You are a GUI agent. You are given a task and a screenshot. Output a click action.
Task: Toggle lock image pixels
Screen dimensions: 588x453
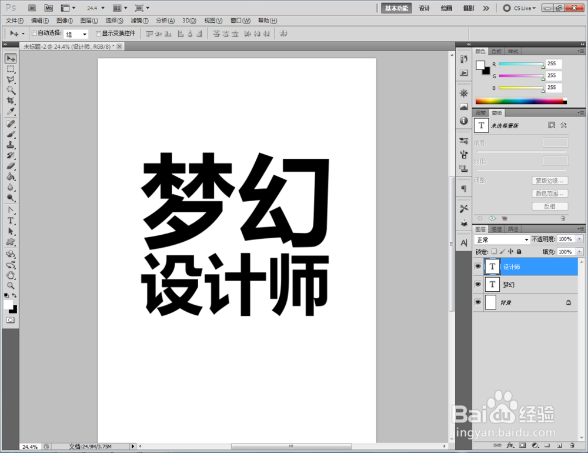click(503, 251)
